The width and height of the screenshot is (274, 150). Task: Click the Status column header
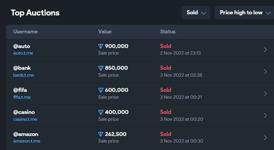click(x=168, y=32)
